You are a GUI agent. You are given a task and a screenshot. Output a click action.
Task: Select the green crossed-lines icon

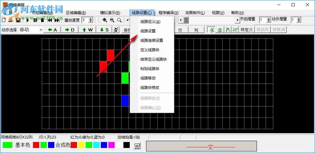pyautogui.click(x=227, y=30)
